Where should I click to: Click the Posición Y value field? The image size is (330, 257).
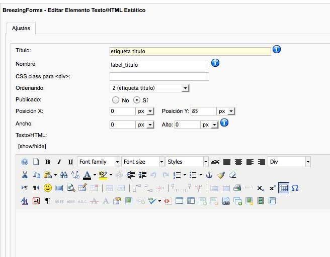point(204,111)
